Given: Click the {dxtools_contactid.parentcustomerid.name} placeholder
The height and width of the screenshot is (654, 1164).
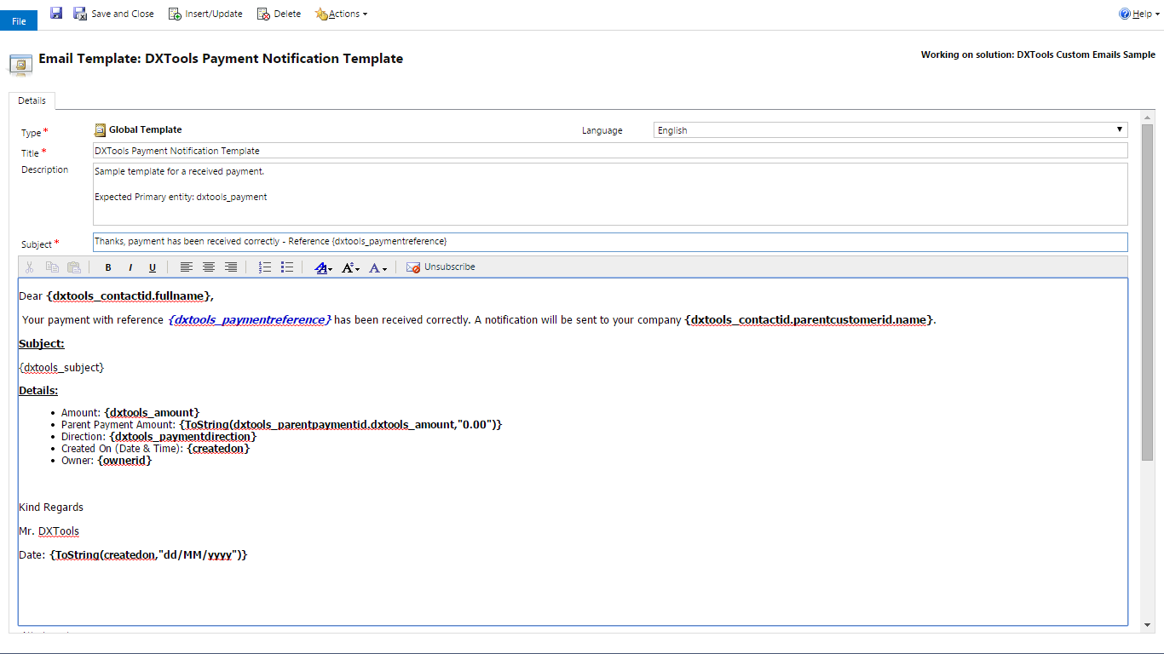Looking at the screenshot, I should click(x=809, y=320).
